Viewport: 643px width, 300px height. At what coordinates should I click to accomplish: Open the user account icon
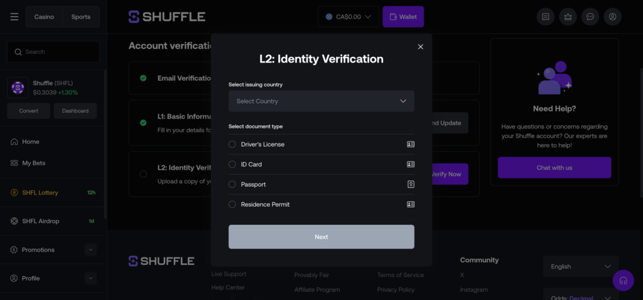613,17
